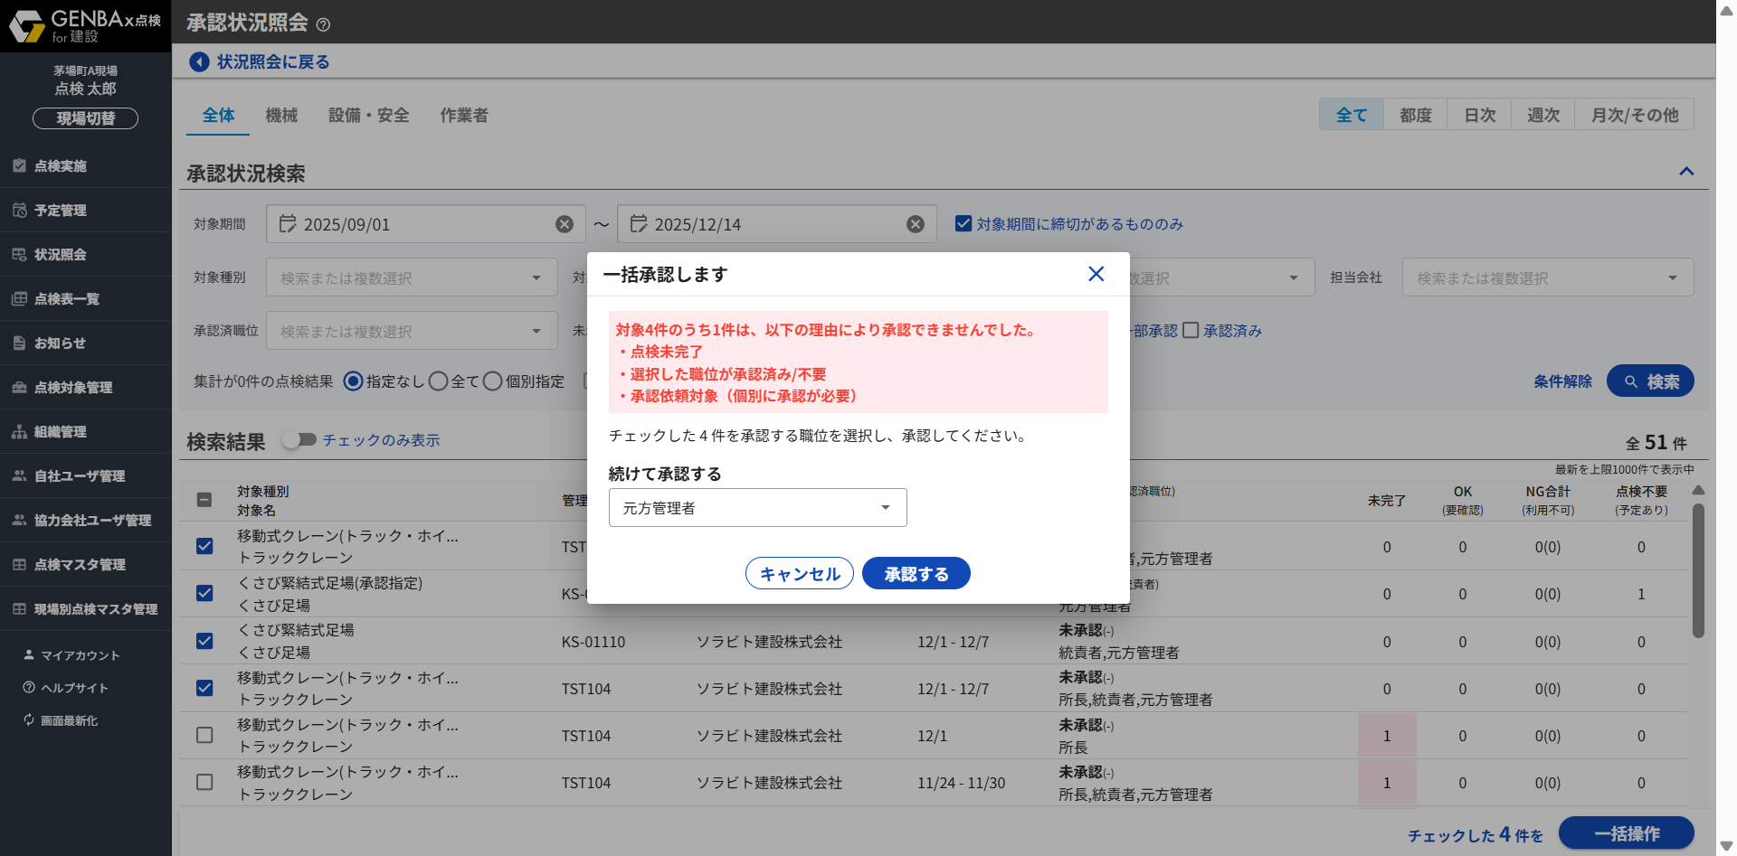This screenshot has width=1737, height=856.
Task: Open 点検実施 in the sidebar
Action: [x=61, y=166]
